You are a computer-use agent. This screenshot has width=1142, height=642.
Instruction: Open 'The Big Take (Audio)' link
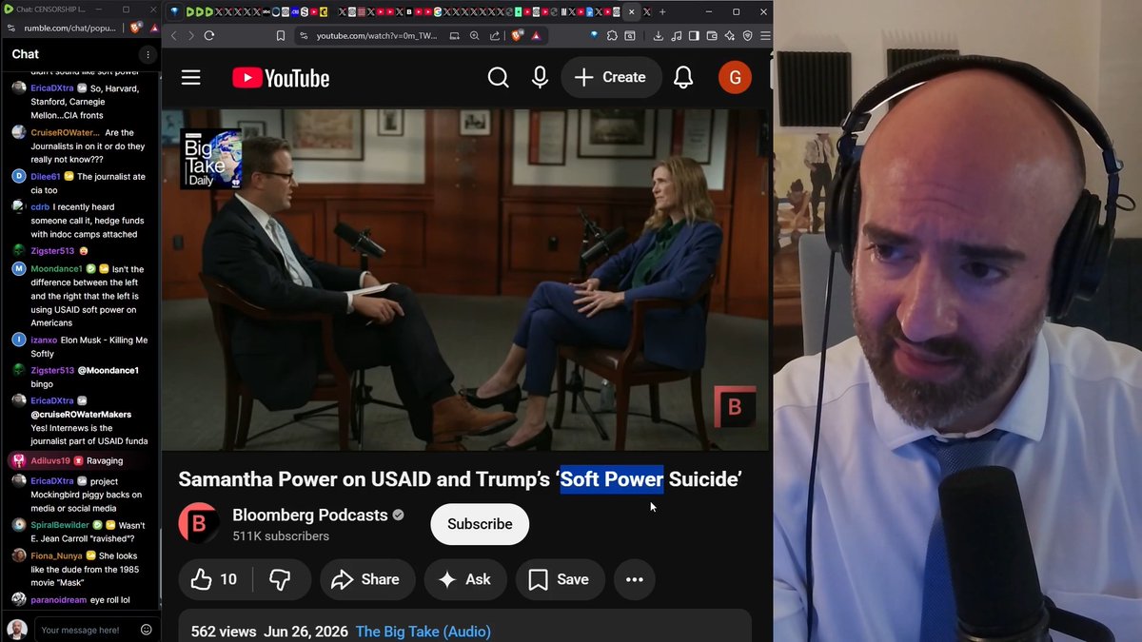coord(423,632)
